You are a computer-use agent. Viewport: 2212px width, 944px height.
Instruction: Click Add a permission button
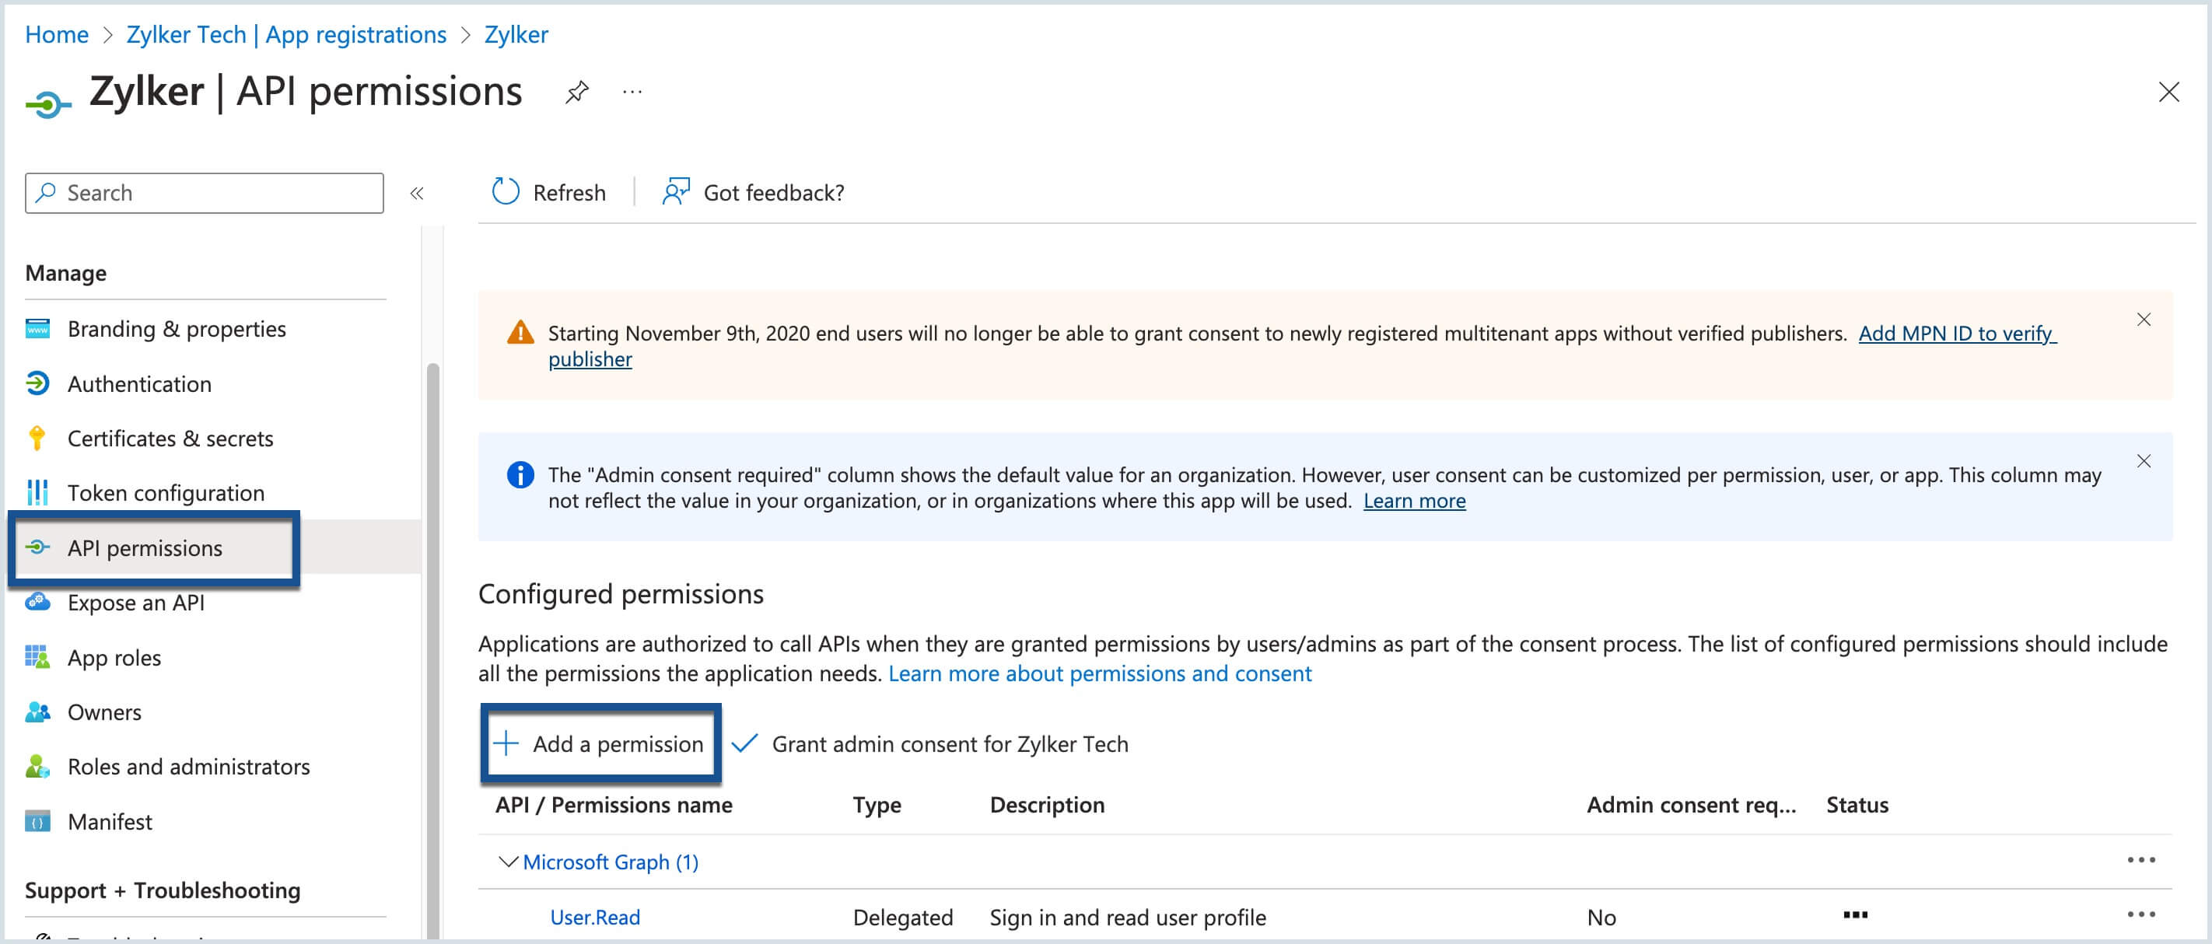[600, 743]
